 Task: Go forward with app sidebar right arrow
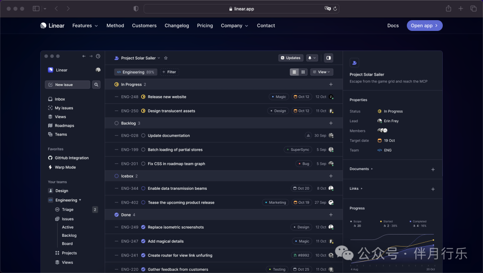coord(91,56)
